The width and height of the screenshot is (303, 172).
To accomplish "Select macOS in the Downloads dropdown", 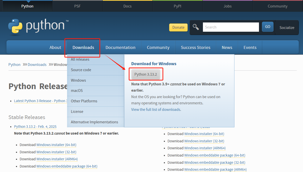I will (x=96, y=91).
